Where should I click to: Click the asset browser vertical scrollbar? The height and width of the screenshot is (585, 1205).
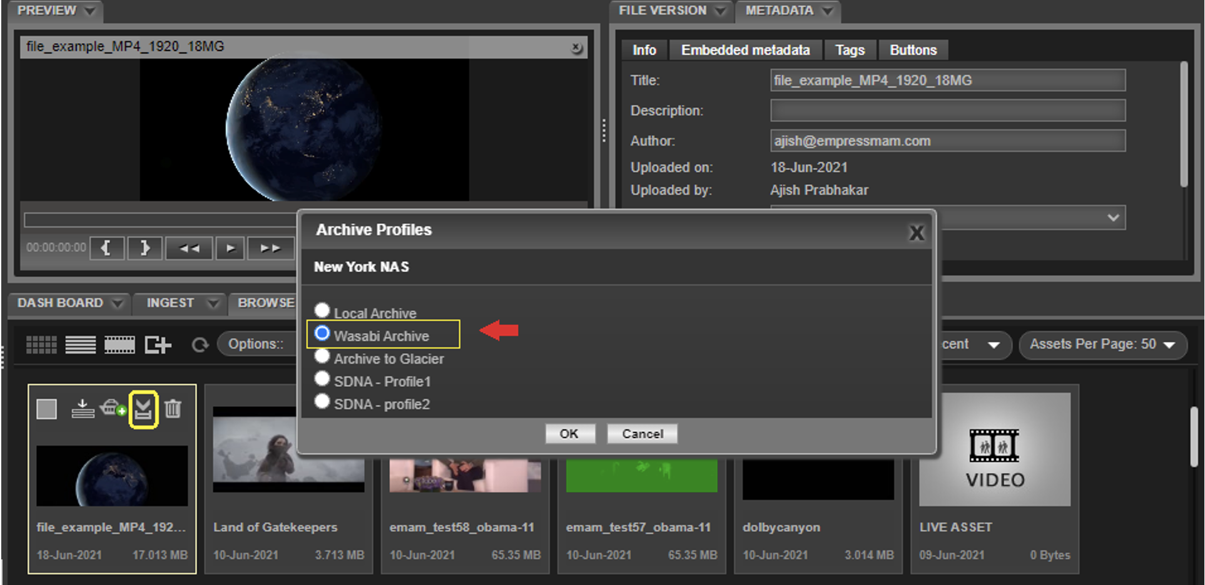[x=1194, y=436]
